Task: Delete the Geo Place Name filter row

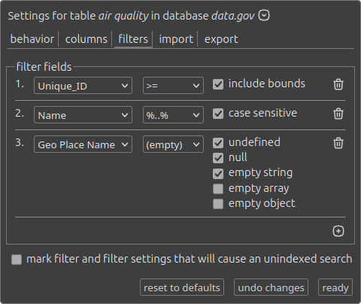Action: 338,143
